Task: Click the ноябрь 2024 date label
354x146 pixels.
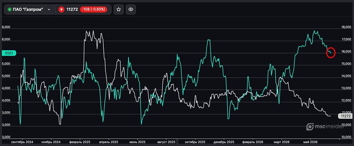Action: (x=51, y=142)
